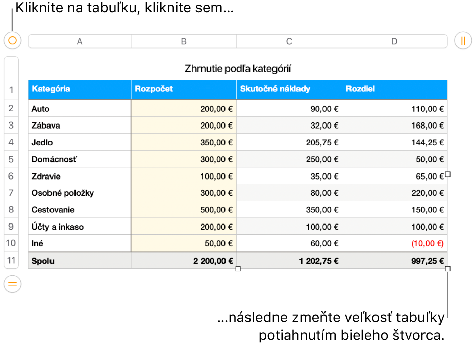Click actual cost cell 90,00 €

pyautogui.click(x=289, y=109)
